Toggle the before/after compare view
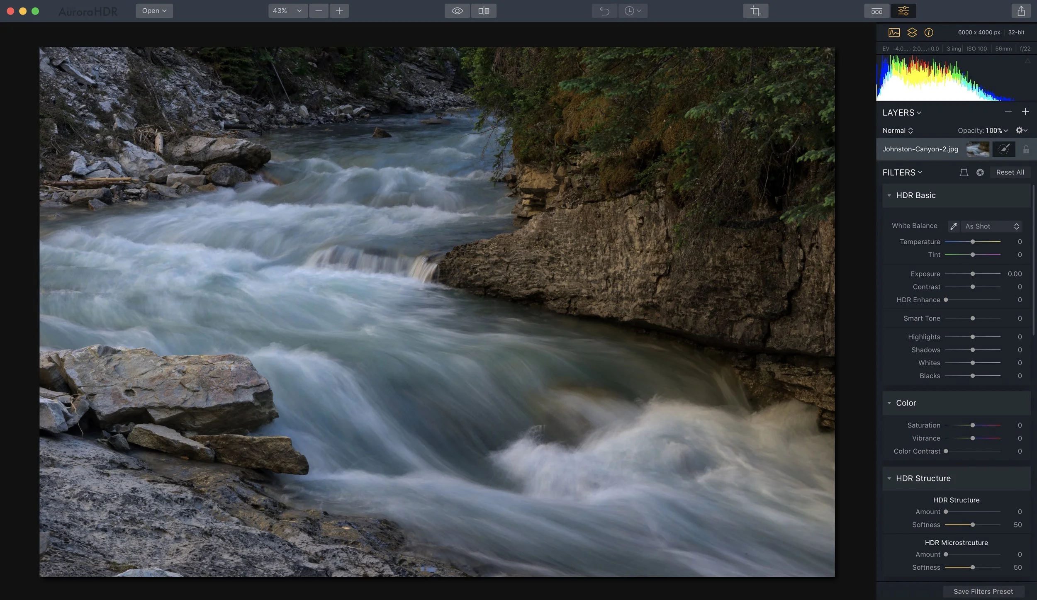The image size is (1037, 600). (x=483, y=11)
